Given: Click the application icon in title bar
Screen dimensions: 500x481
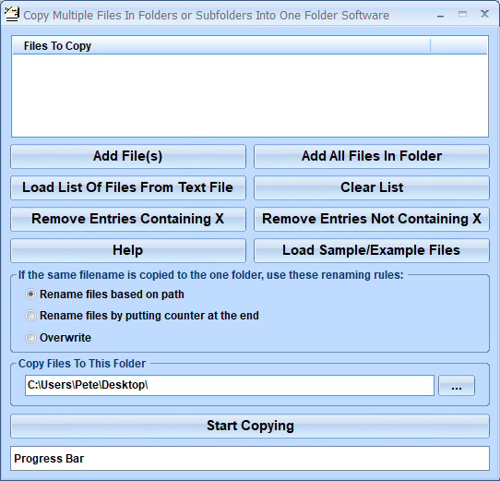Looking at the screenshot, I should [12, 15].
